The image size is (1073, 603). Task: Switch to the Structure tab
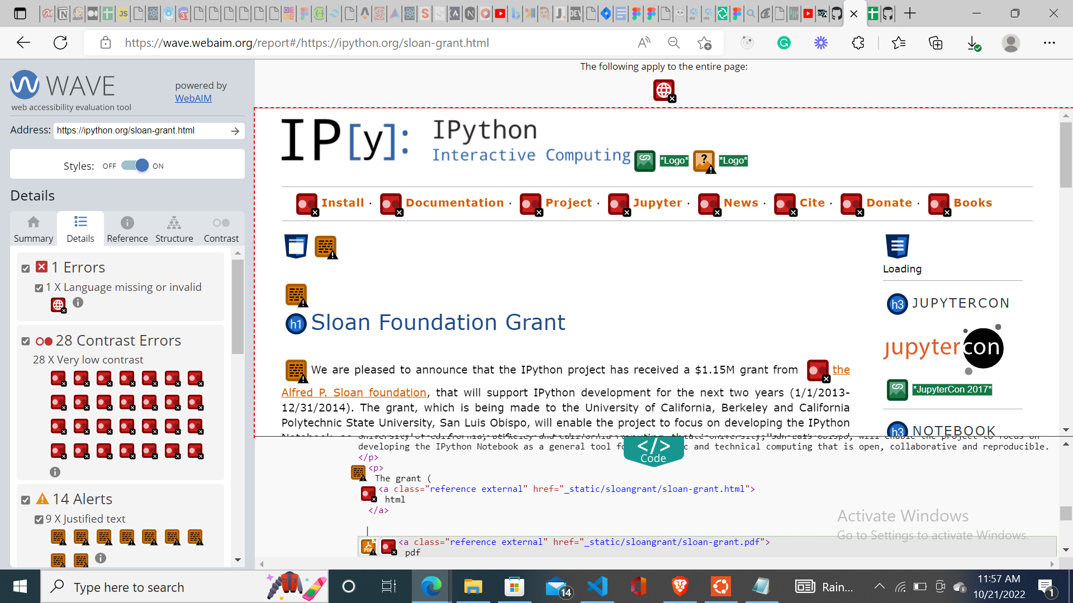(x=174, y=228)
